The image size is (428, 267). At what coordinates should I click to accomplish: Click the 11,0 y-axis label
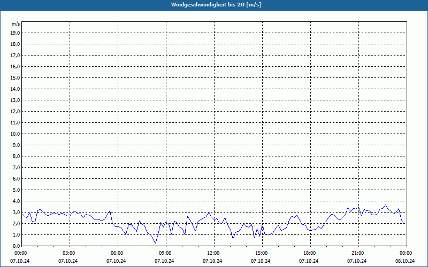(x=15, y=123)
